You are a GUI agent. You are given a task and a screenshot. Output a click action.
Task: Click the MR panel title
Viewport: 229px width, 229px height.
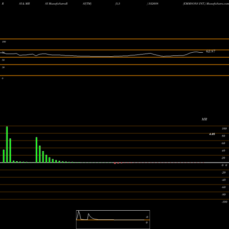click(204, 119)
